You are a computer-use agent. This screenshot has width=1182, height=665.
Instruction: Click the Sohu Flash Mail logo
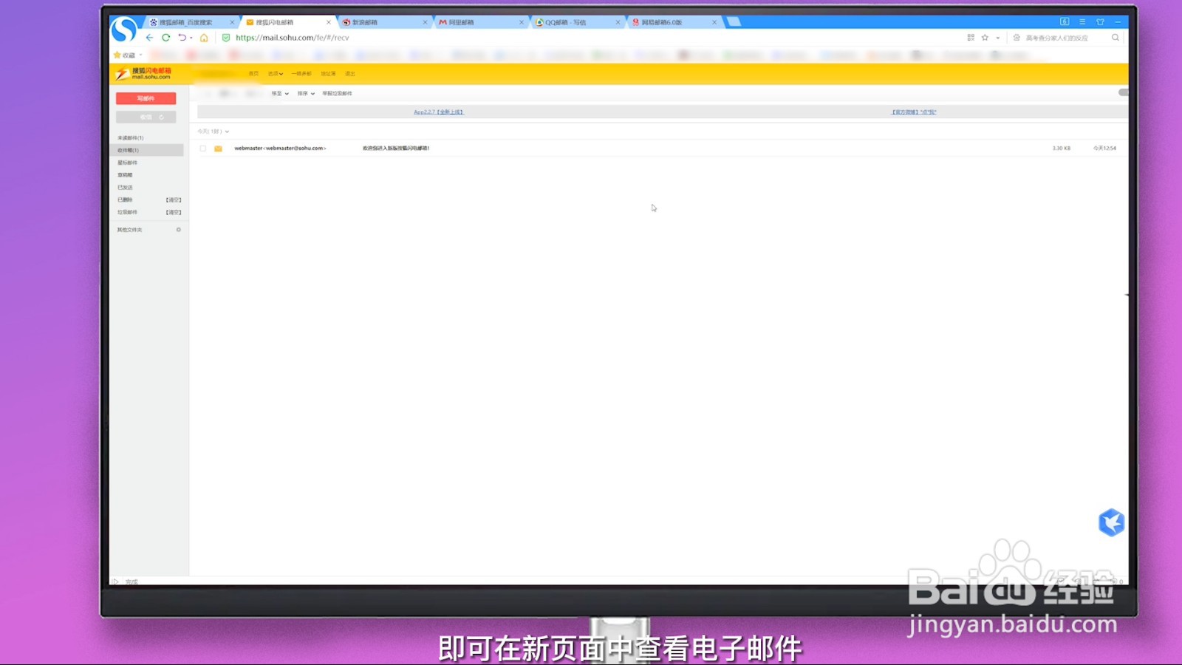(x=143, y=73)
